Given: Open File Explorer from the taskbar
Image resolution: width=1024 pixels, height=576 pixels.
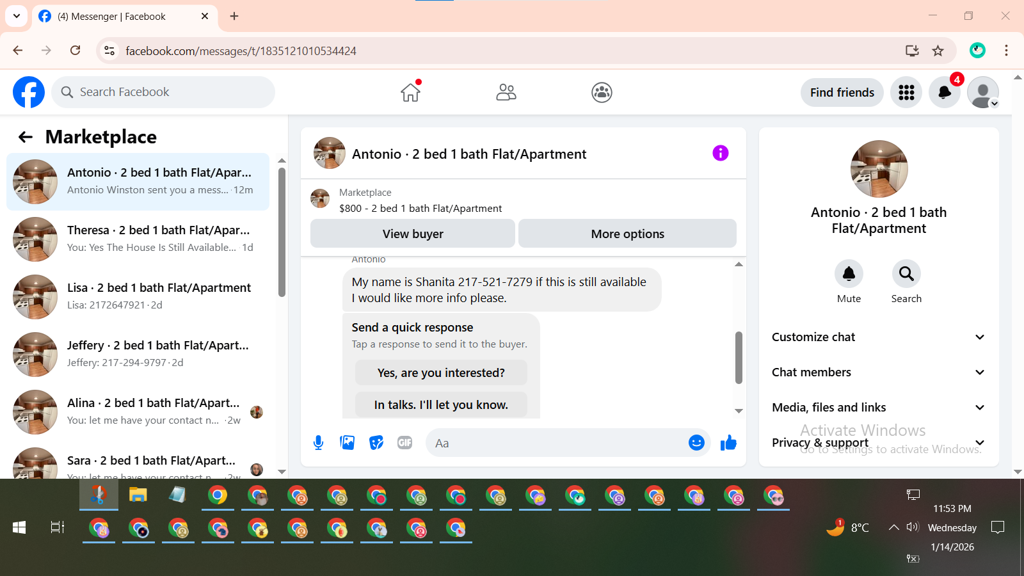Looking at the screenshot, I should [138, 495].
